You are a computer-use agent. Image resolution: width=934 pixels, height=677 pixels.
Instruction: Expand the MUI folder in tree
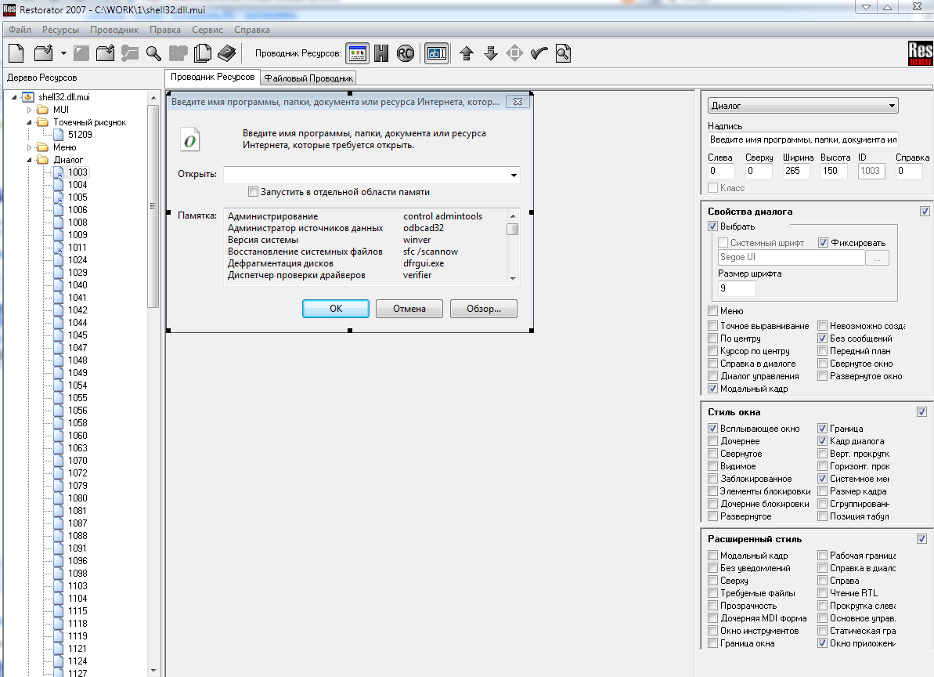(x=29, y=110)
